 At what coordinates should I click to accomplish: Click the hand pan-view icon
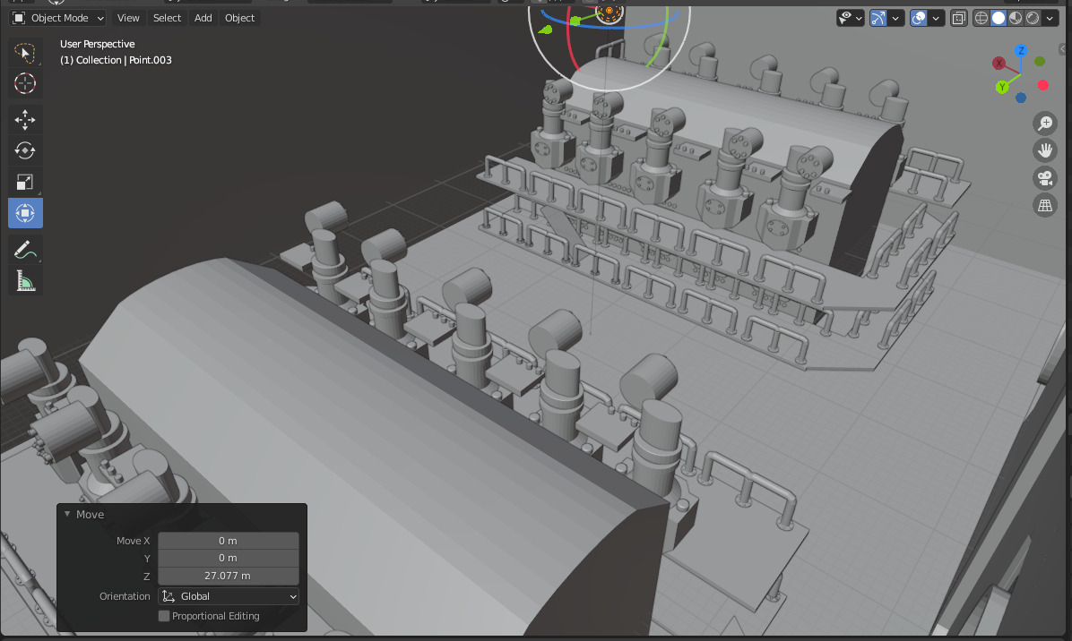pyautogui.click(x=1044, y=151)
